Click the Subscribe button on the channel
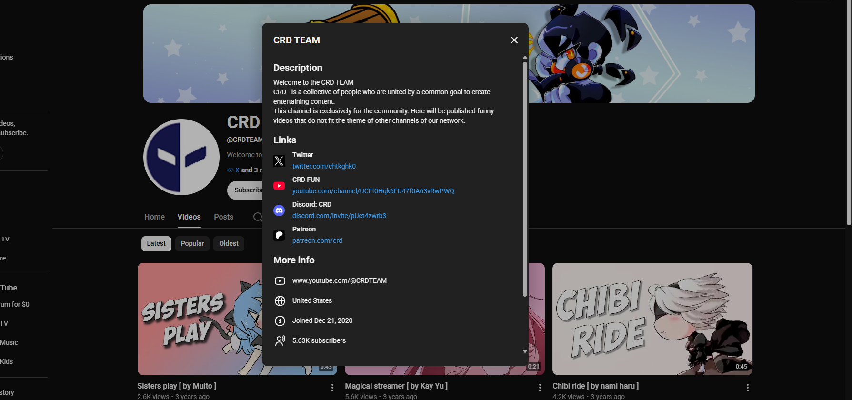The height and width of the screenshot is (400, 852). [x=245, y=190]
